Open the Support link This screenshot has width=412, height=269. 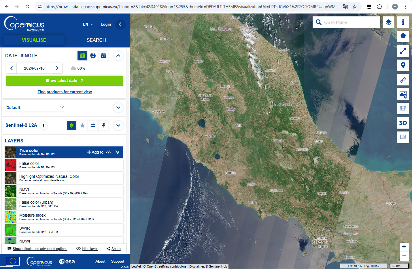(118, 261)
